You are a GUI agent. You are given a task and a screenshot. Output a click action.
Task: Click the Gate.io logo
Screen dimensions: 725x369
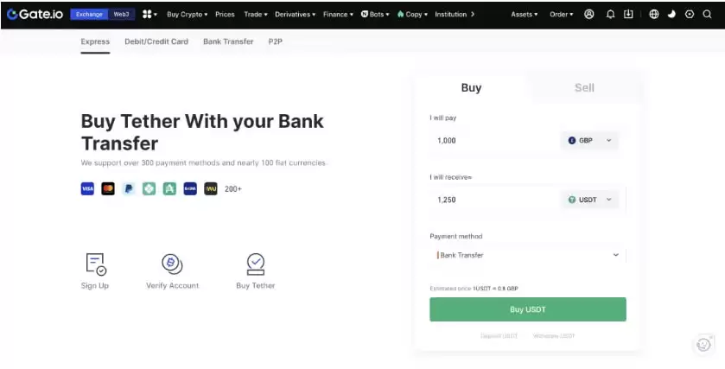click(x=33, y=14)
